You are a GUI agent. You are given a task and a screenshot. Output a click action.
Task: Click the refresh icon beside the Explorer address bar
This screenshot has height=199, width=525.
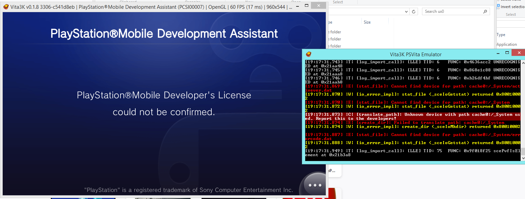coord(414,11)
